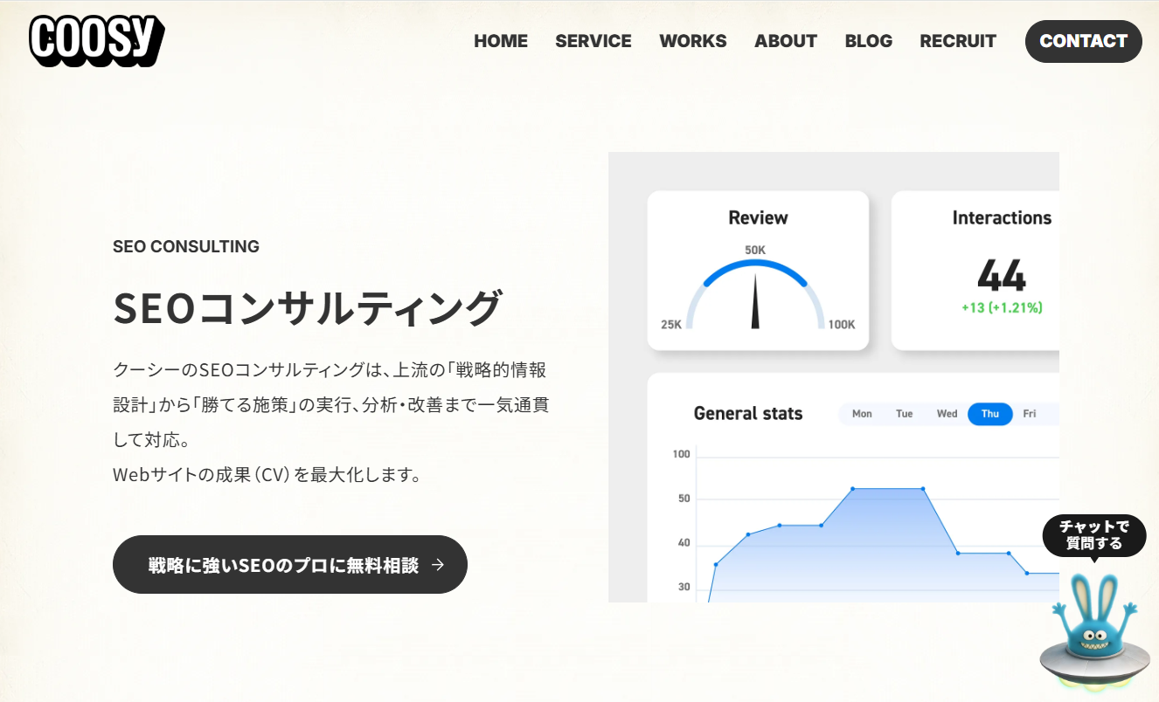This screenshot has width=1159, height=702.
Task: Click the highlighted Thu pill
Action: click(x=989, y=414)
